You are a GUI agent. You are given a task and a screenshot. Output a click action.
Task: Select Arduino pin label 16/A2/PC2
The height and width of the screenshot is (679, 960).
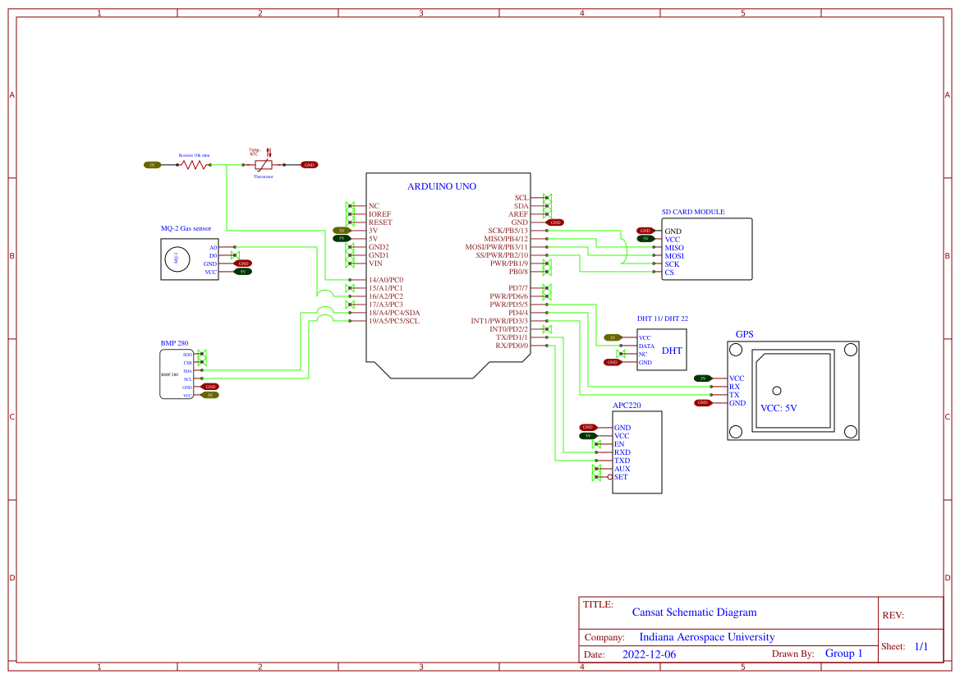click(386, 296)
